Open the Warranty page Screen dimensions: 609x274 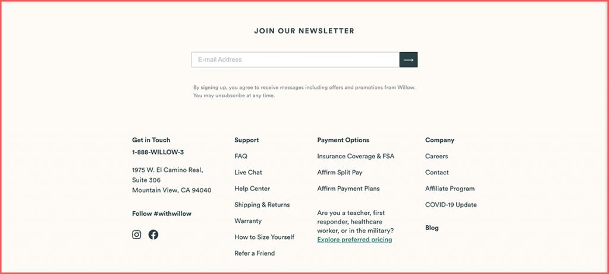pos(248,221)
